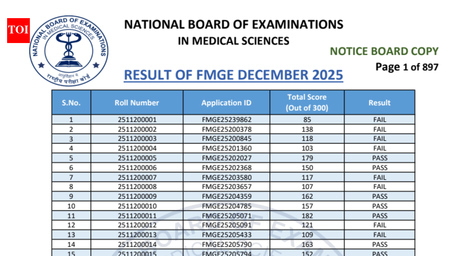This screenshot has height=256, width=455.
Task: Click roll number 2511200001 cell
Action: click(x=137, y=120)
